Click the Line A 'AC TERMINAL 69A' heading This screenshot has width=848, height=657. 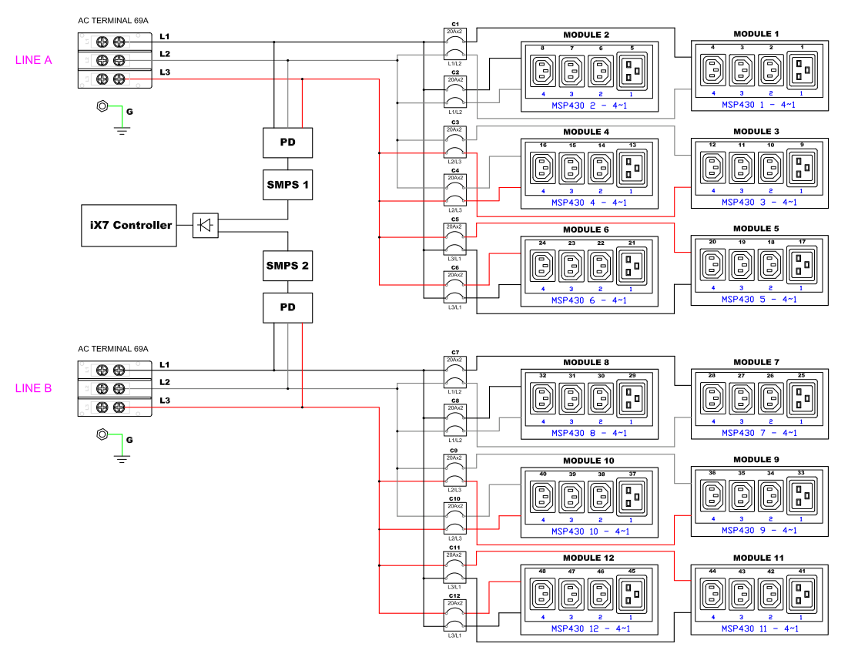coord(113,21)
